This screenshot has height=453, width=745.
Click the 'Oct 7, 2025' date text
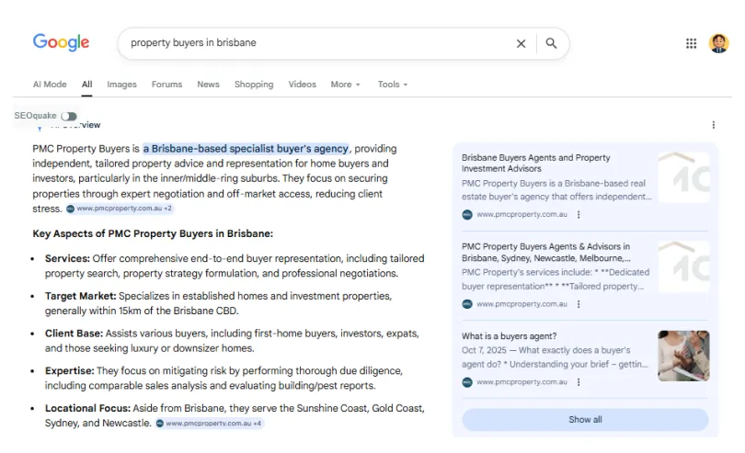[484, 350]
